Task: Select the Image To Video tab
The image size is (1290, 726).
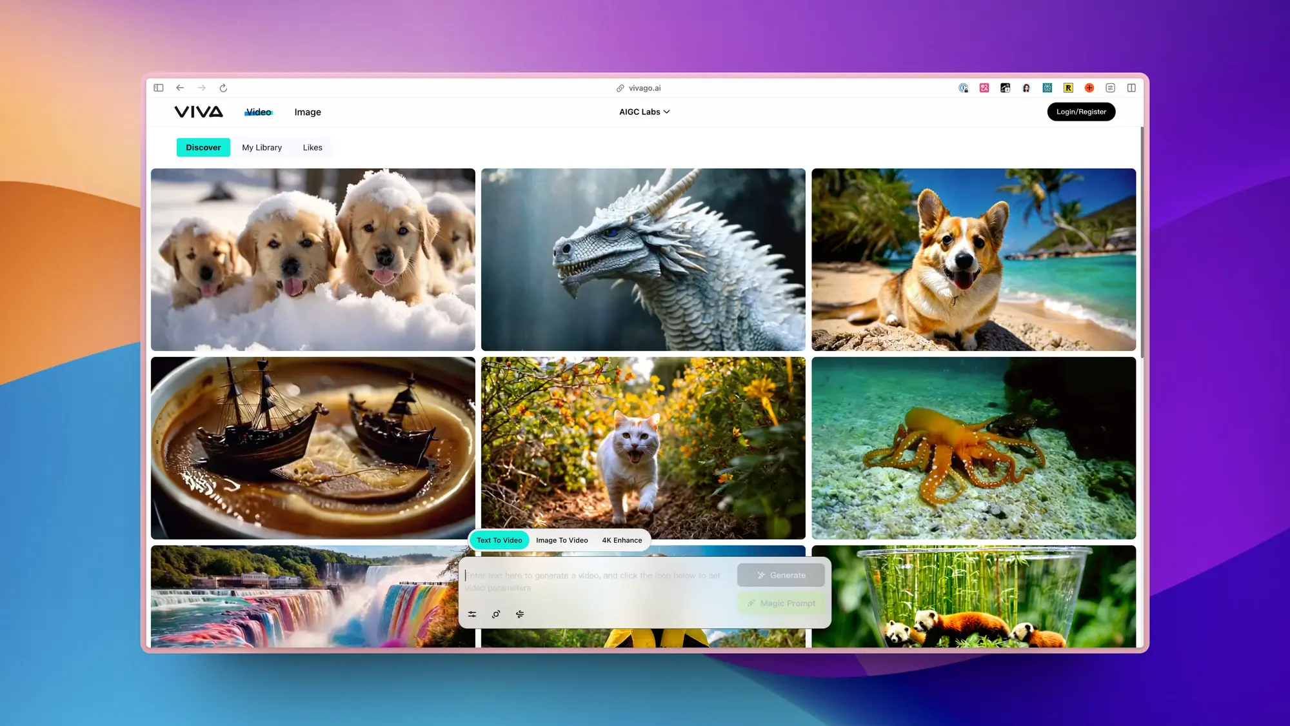Action: click(x=562, y=540)
